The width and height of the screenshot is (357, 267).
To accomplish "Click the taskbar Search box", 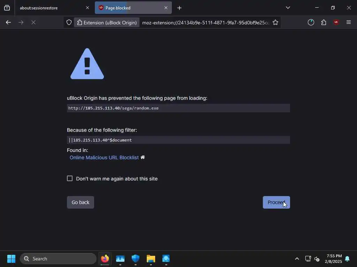I will tap(58, 259).
